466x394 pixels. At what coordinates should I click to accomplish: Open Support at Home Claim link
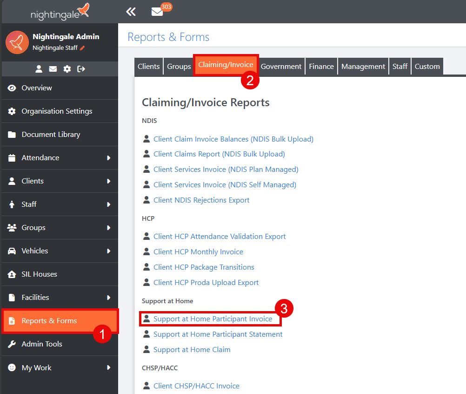192,350
